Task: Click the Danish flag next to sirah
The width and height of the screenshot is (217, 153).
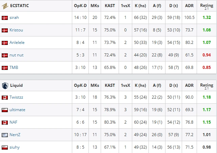Action: point(5,18)
